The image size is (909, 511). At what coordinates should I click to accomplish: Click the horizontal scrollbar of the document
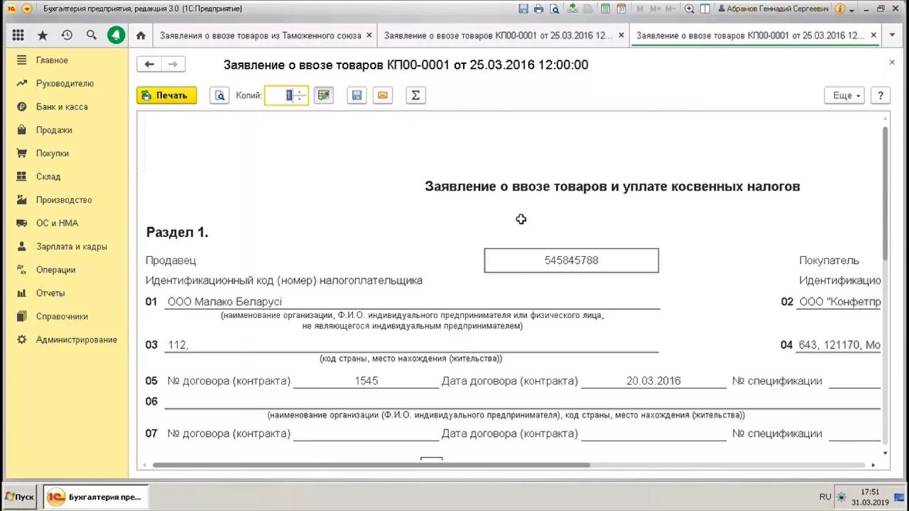click(x=371, y=466)
